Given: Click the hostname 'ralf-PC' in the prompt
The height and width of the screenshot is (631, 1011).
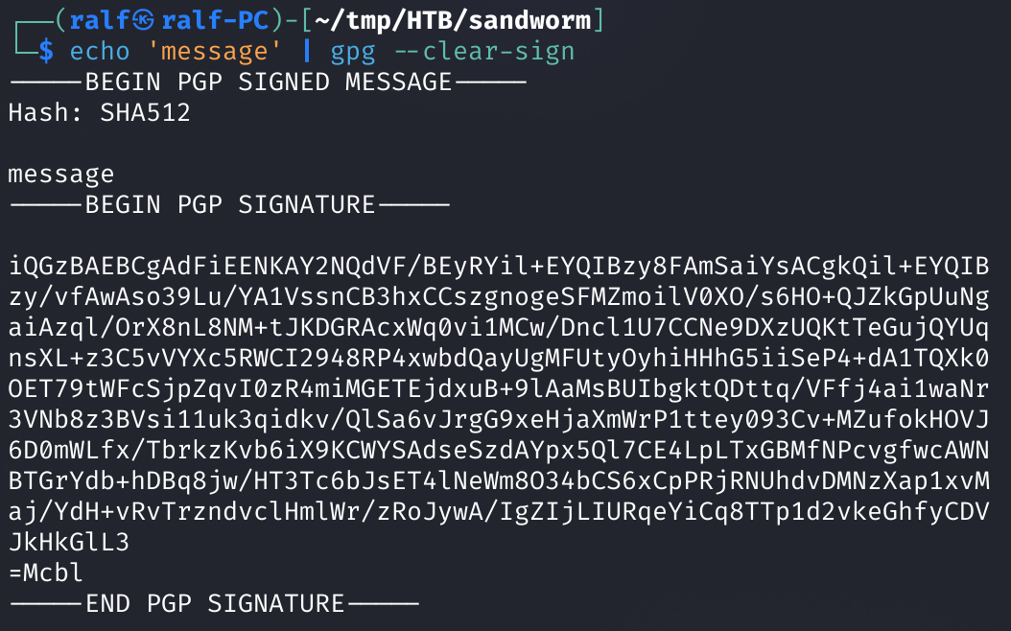Looking at the screenshot, I should pos(215,21).
